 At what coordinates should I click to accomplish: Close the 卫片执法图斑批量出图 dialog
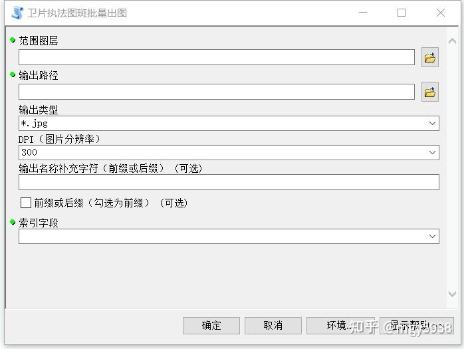point(441,13)
